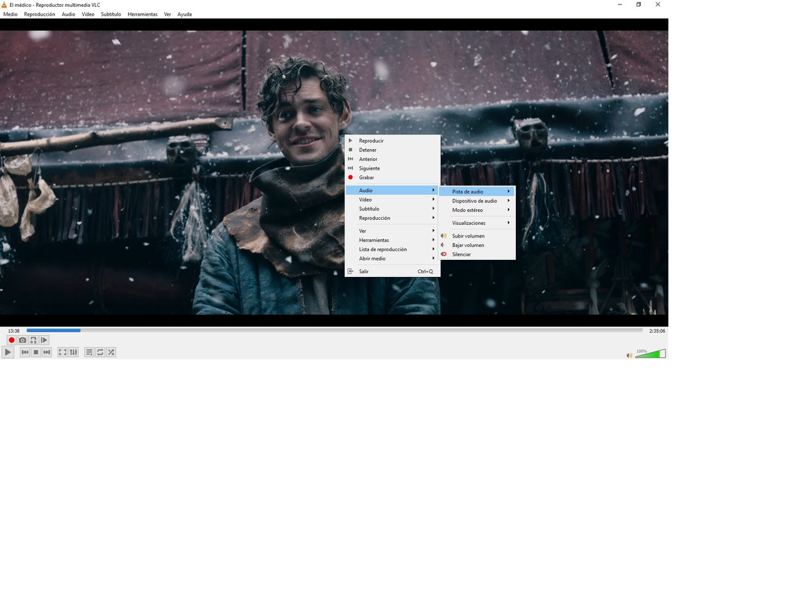Open extended settings with the sliders icon
This screenshot has width=802, height=592.
[73, 352]
